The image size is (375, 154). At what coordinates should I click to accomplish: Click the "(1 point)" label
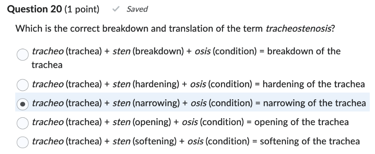pos(82,9)
